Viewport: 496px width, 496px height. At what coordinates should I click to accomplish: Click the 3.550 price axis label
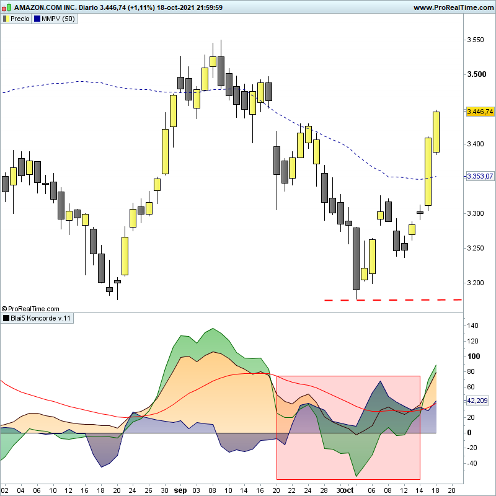[476, 40]
